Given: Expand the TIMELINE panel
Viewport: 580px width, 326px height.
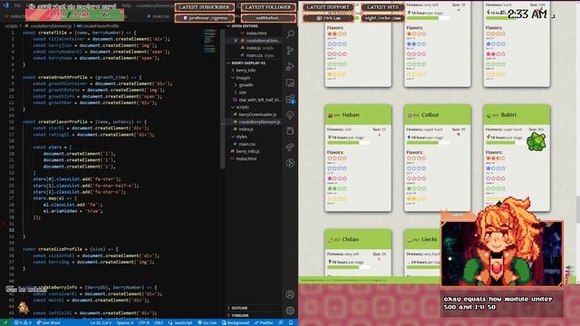Looking at the screenshot, I should click(x=240, y=315).
